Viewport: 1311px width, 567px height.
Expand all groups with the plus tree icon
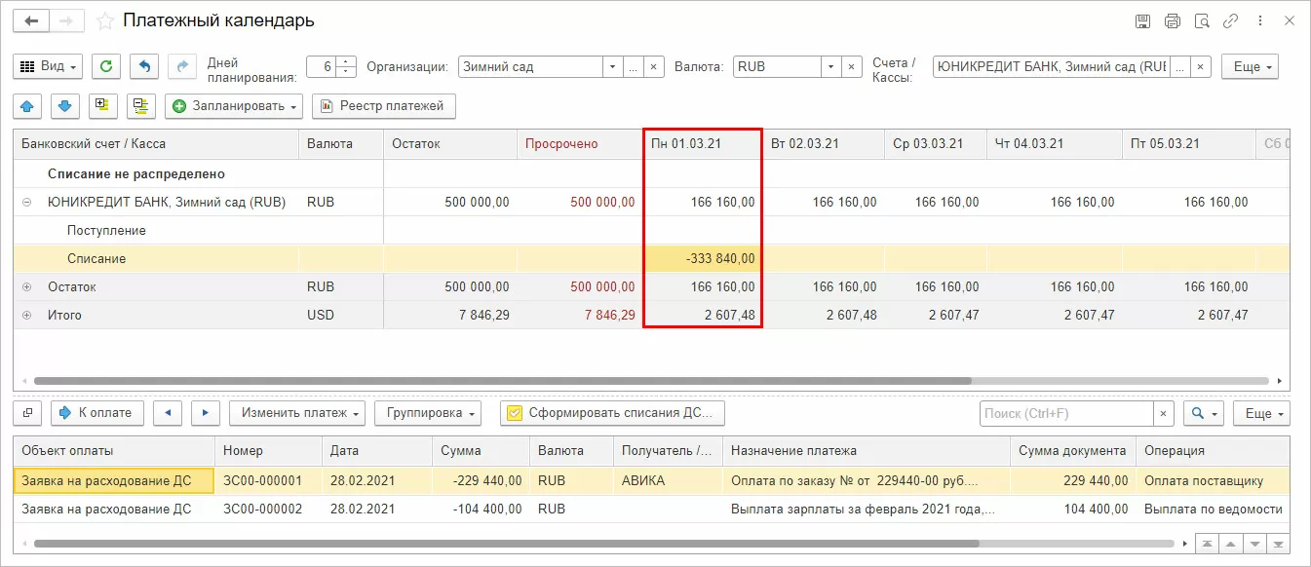tap(102, 105)
